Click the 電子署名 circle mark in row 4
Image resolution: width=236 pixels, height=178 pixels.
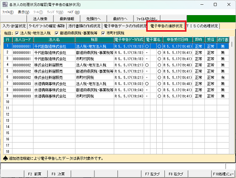point(147,65)
